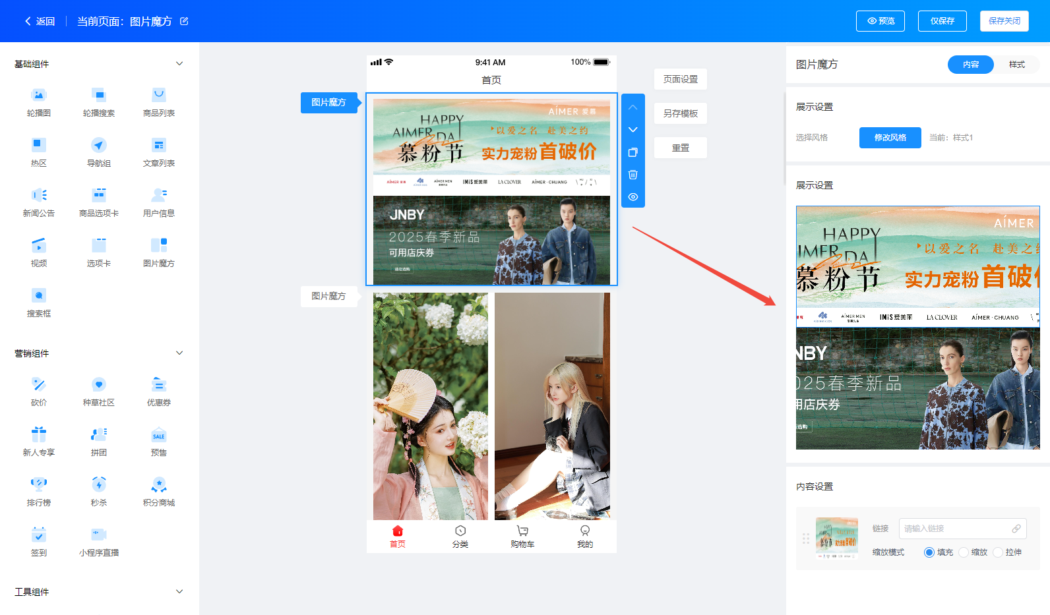Collapse the 基础组件 section
Viewport: 1050px width, 615px height.
[x=179, y=64]
